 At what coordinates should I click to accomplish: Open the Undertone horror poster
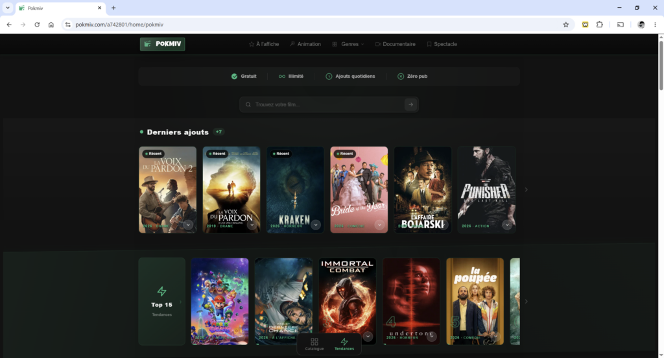411,301
